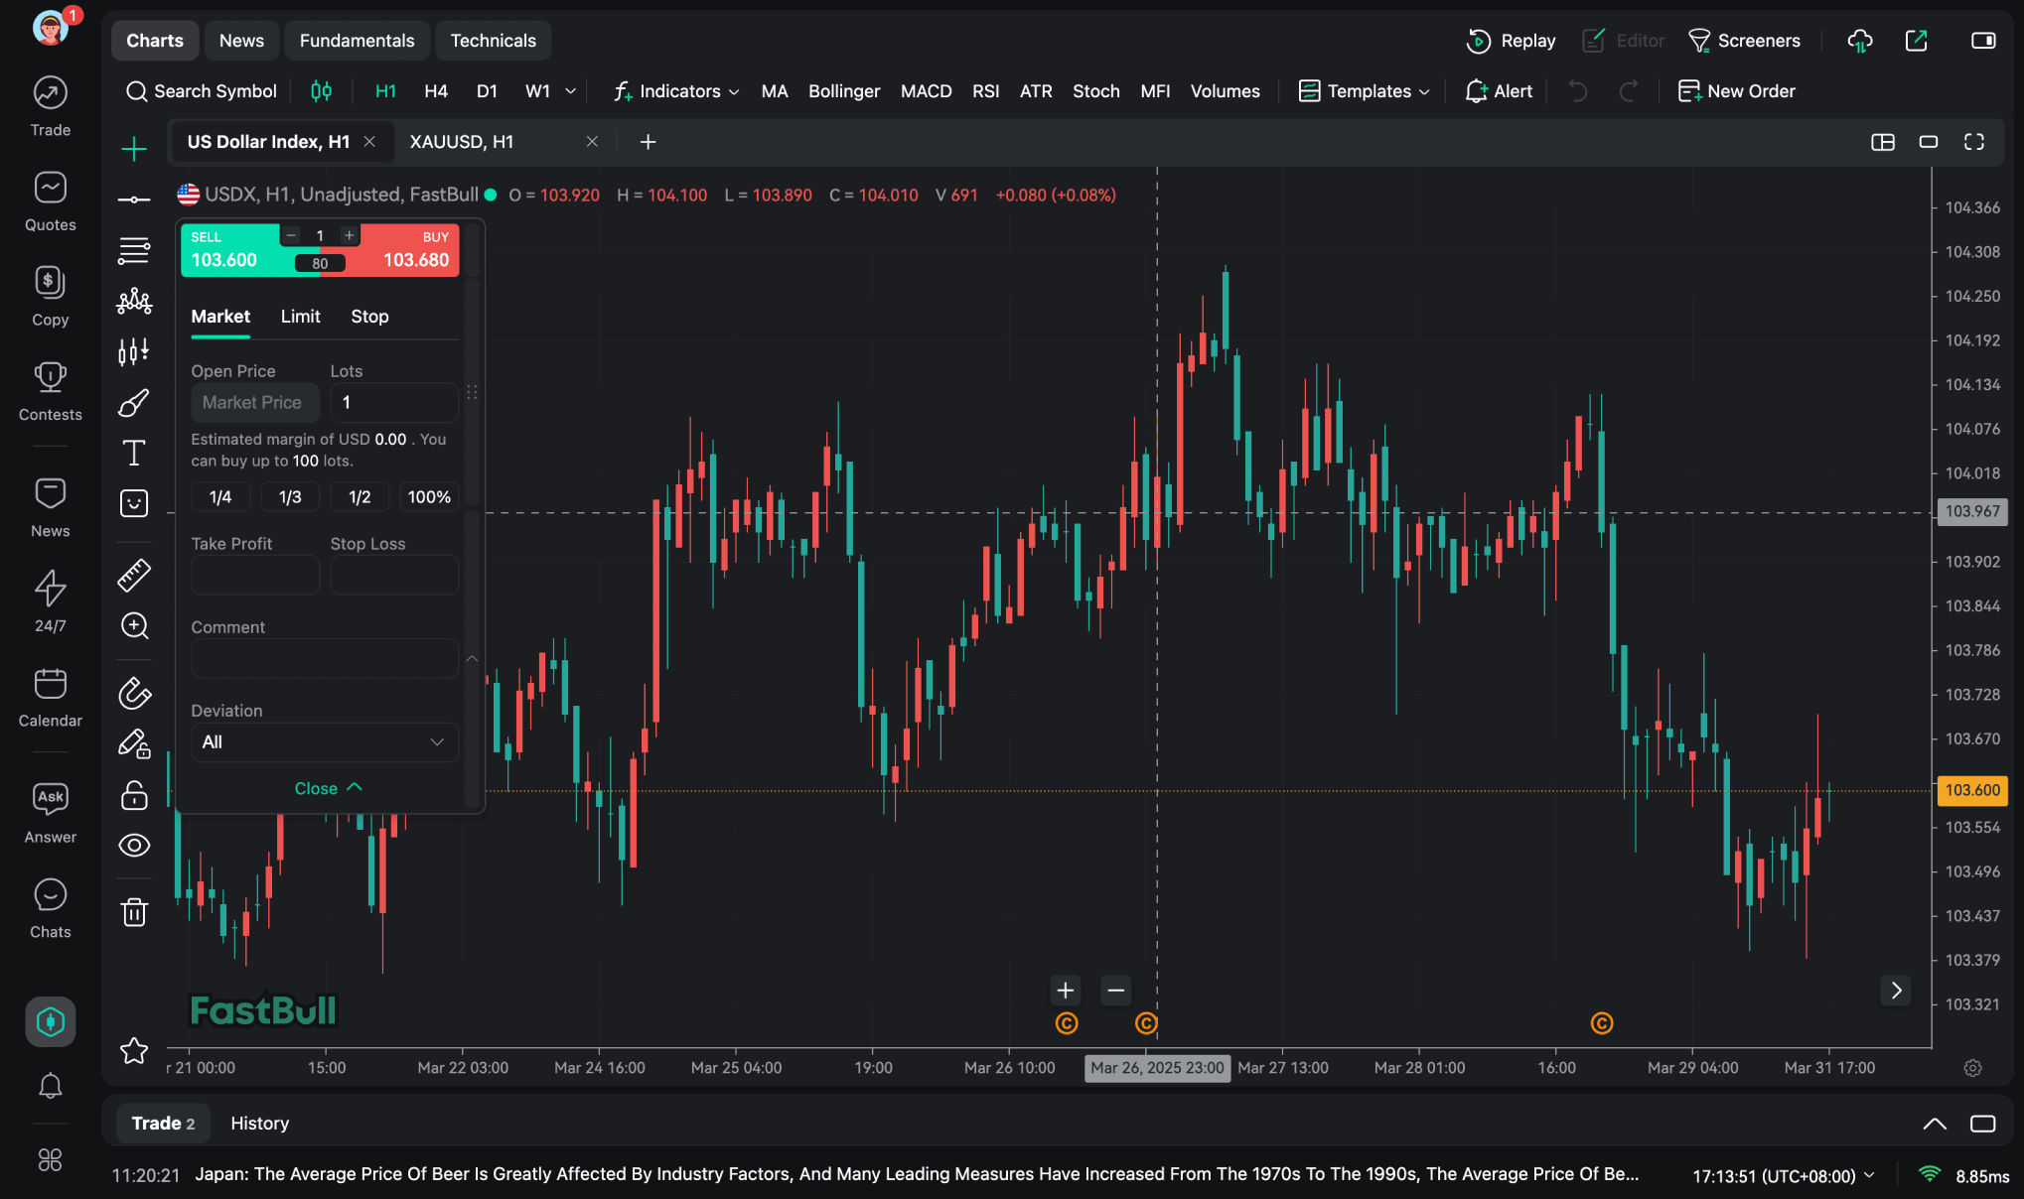
Task: Click the magnet snap tool icon
Action: click(134, 693)
